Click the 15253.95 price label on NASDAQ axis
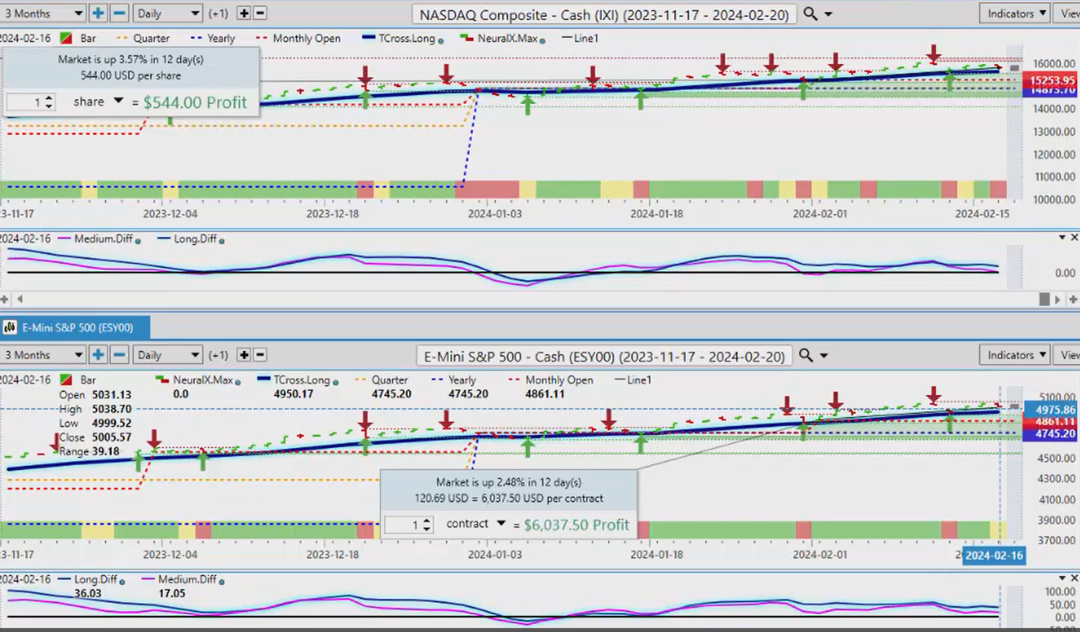The width and height of the screenshot is (1080, 632). pos(1050,80)
